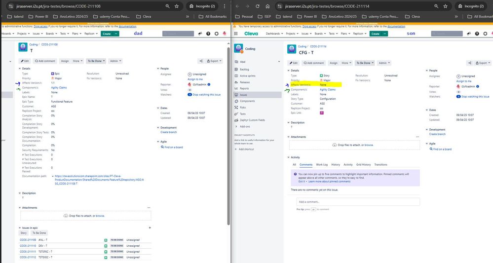Open the More dropdown on issue CODE-211108
This screenshot has width=493, height=263.
click(x=77, y=61)
